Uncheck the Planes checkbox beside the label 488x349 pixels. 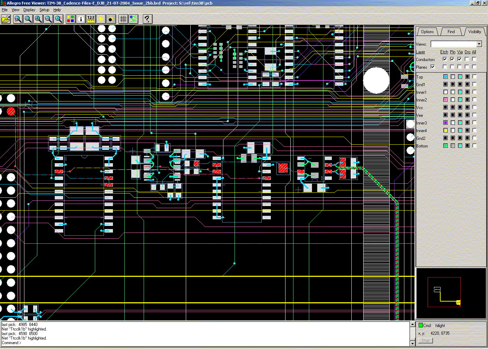pos(433,67)
